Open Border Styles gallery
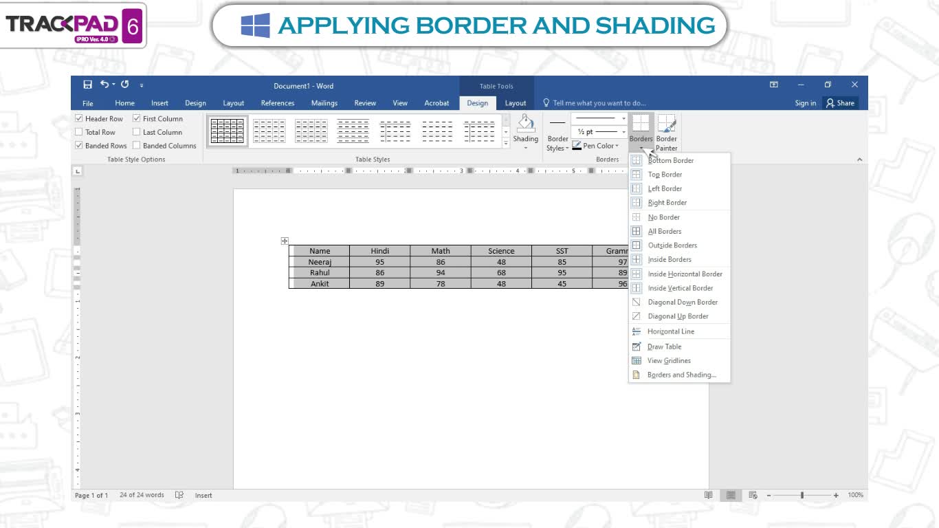939x528 pixels. [557, 133]
